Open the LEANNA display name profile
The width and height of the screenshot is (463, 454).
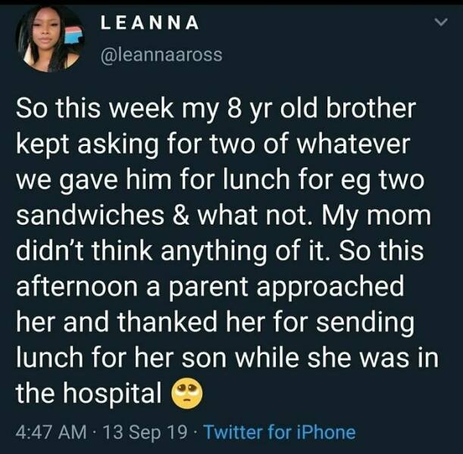pyautogui.click(x=150, y=23)
